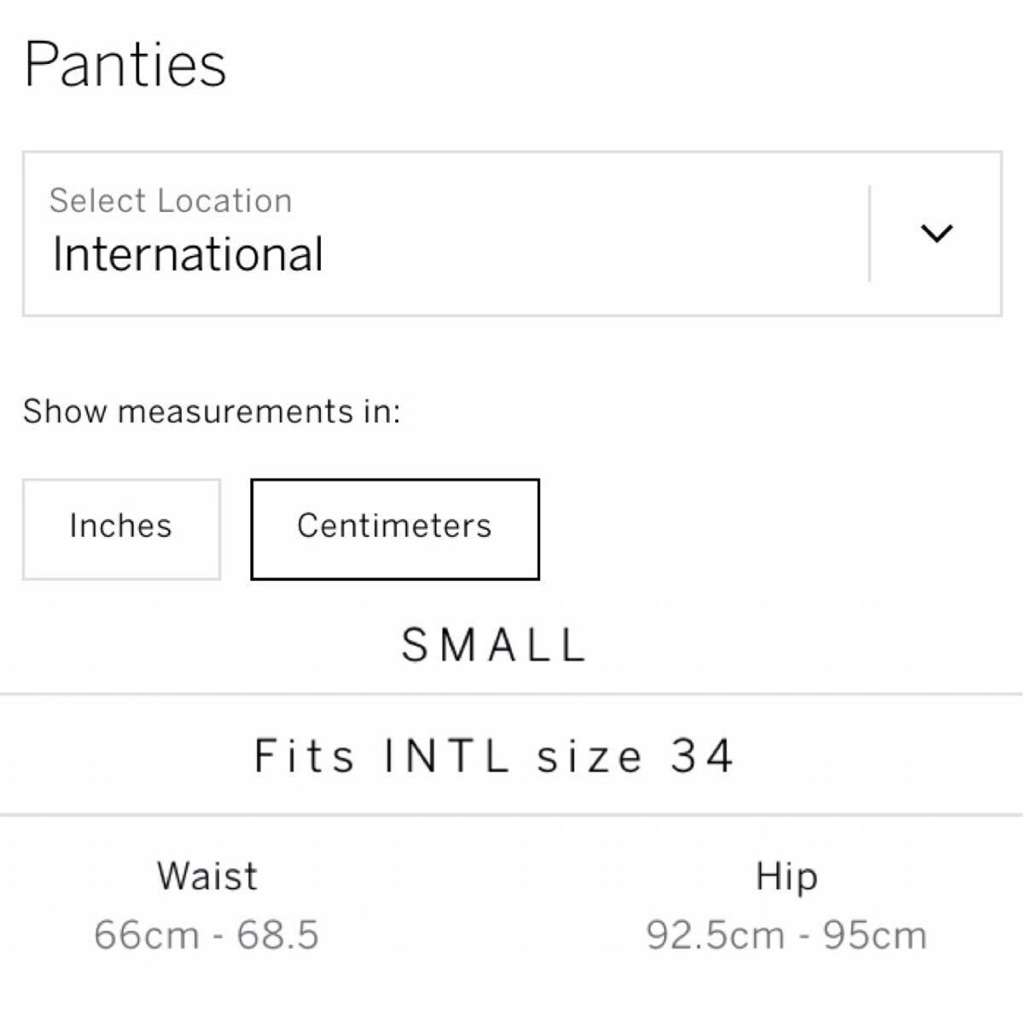
Task: Select the Centimeters unit option
Action: point(394,528)
